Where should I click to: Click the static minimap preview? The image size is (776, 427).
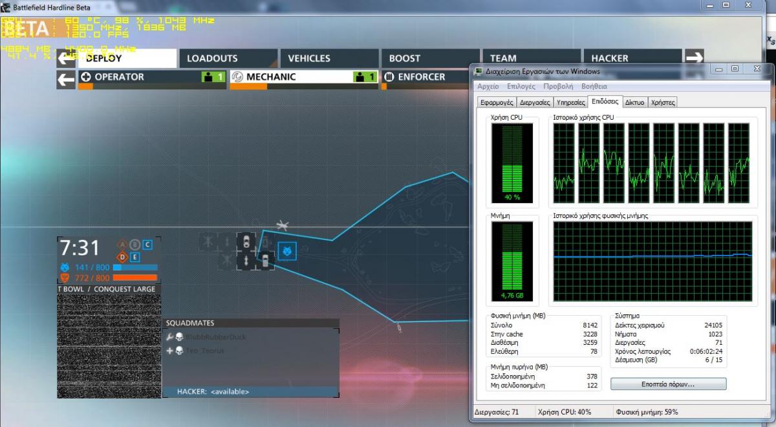point(109,346)
